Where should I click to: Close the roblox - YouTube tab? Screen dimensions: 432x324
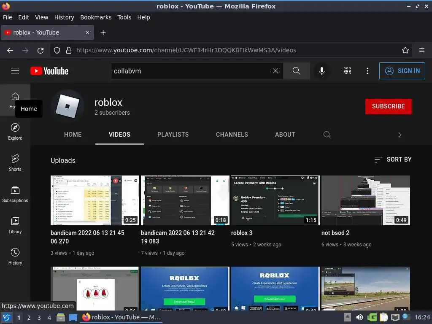click(x=87, y=32)
